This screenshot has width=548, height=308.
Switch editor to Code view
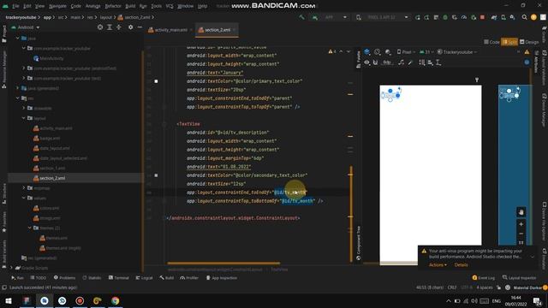pyautogui.click(x=491, y=42)
